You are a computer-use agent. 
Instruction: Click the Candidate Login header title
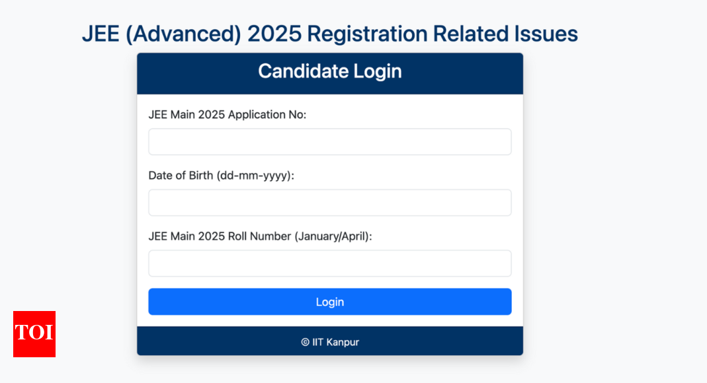(x=330, y=71)
